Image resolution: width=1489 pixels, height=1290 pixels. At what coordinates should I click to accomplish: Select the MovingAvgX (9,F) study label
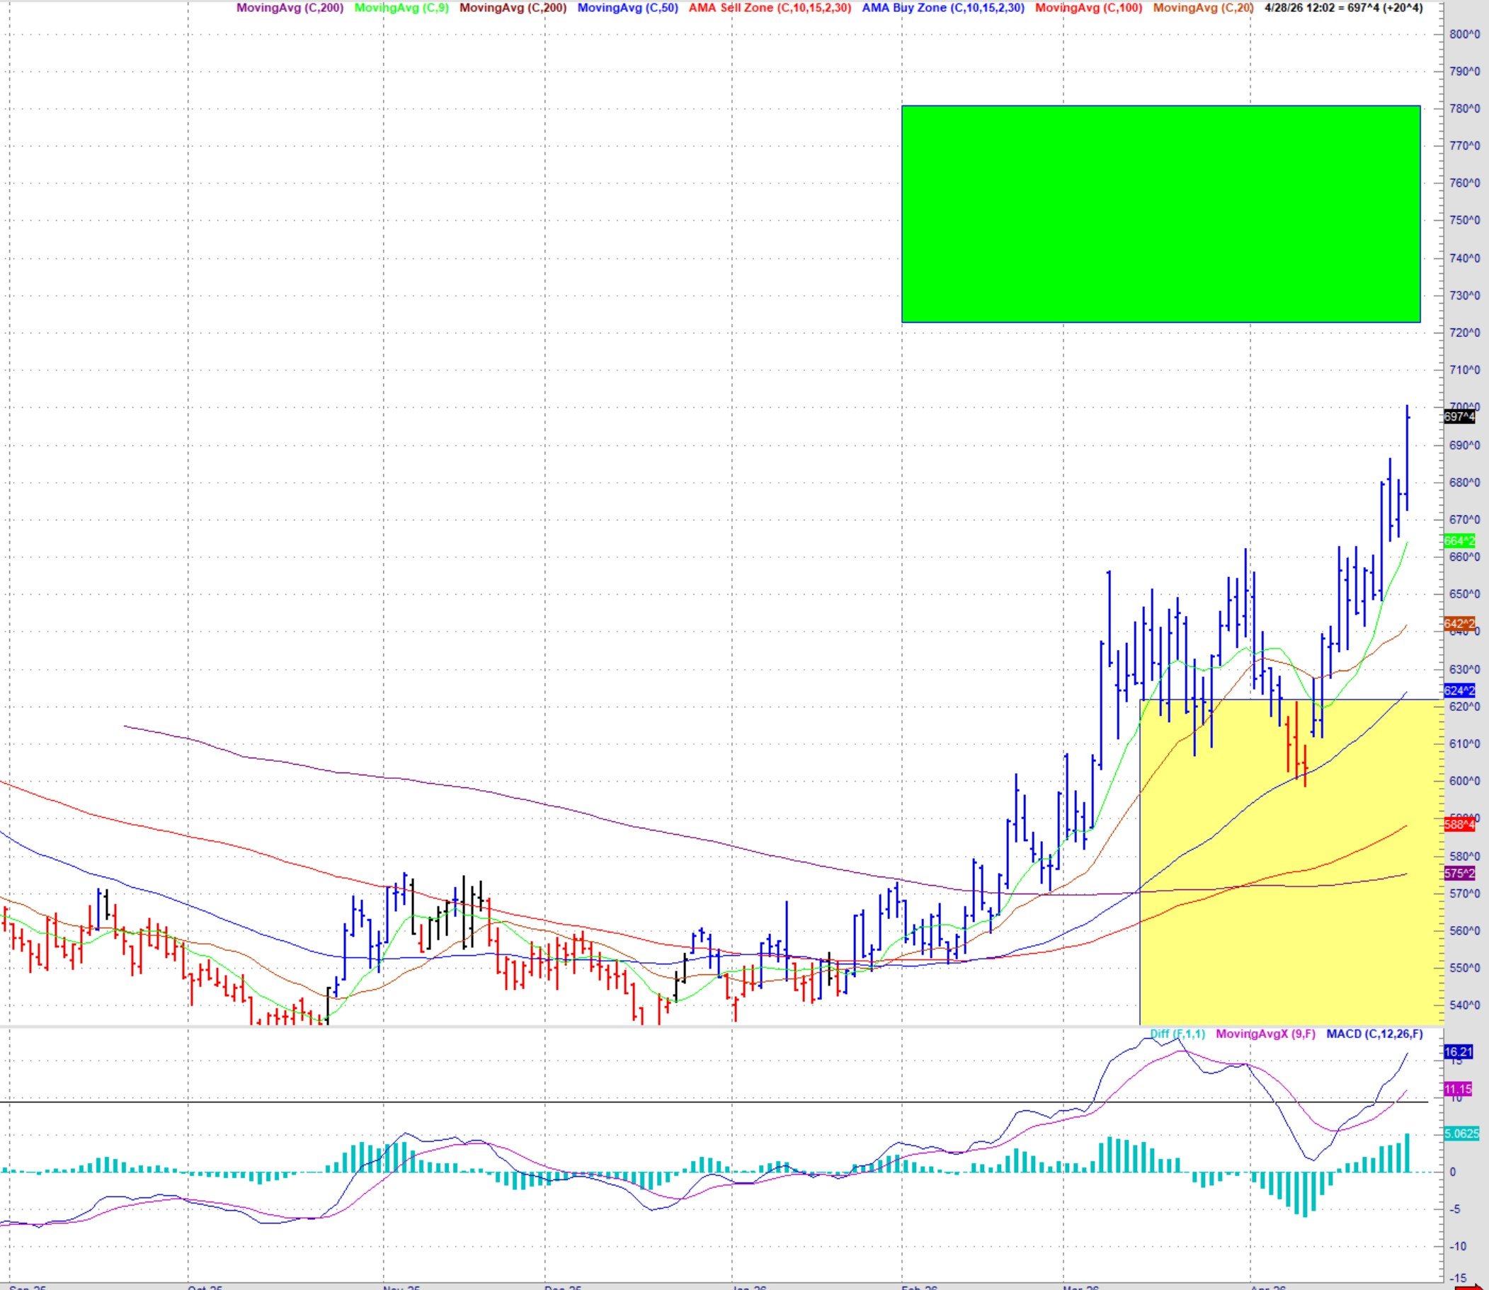(1265, 1034)
